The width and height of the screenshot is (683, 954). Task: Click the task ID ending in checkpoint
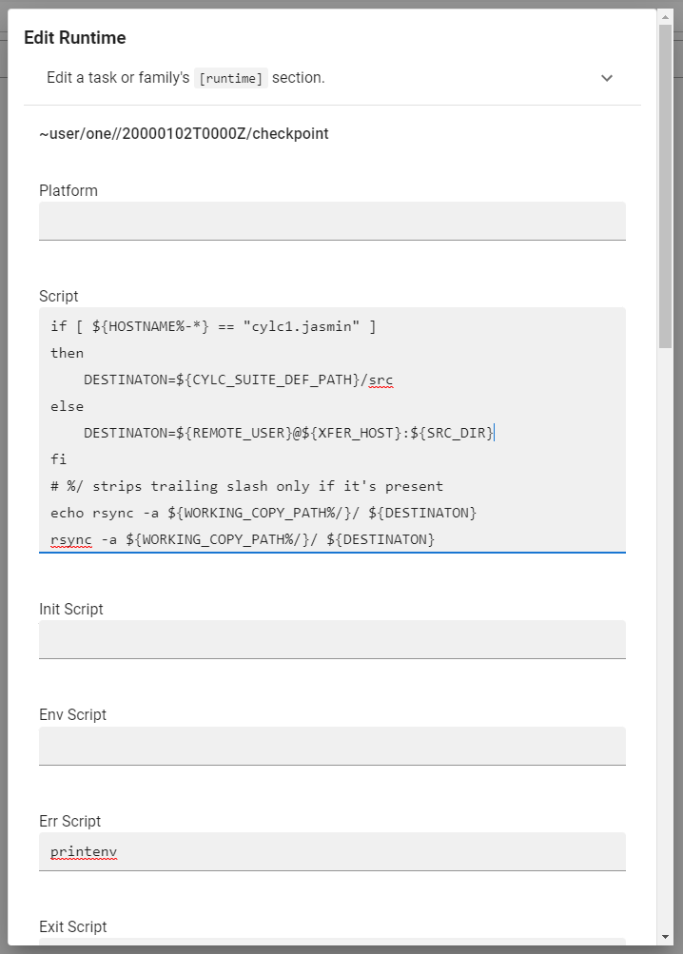point(184,134)
